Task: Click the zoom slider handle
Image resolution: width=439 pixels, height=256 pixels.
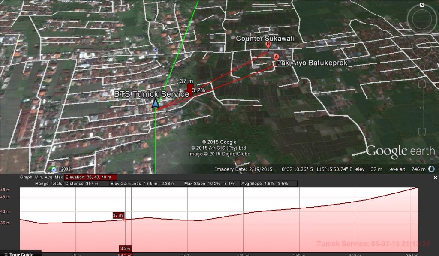Action: [x=422, y=108]
